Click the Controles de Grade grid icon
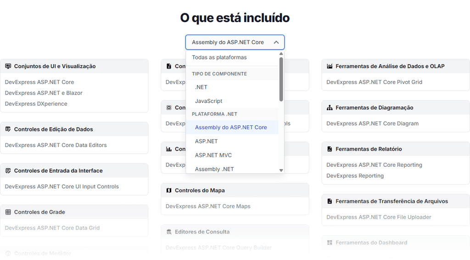470x260 pixels. point(8,212)
